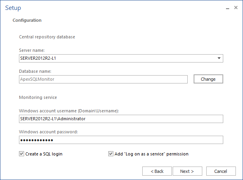Cancel the setup wizard
The image size is (243, 180).
(221, 171)
